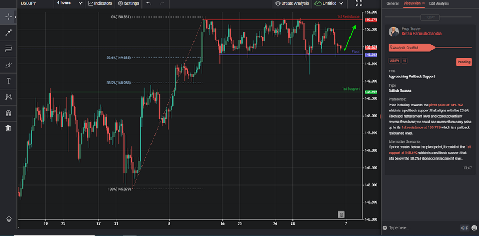
Task: Select the brush drawing tool
Action: [x=8, y=65]
